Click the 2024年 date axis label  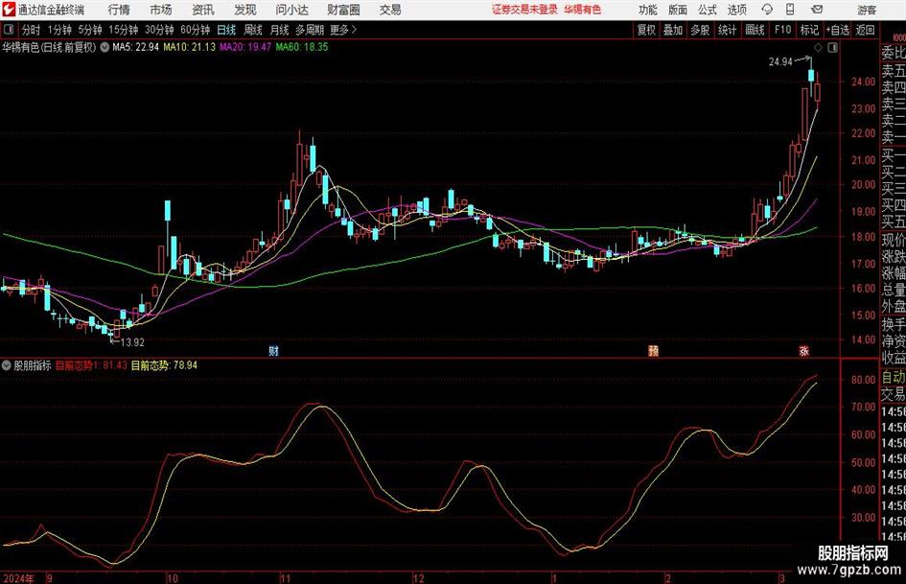point(18,578)
